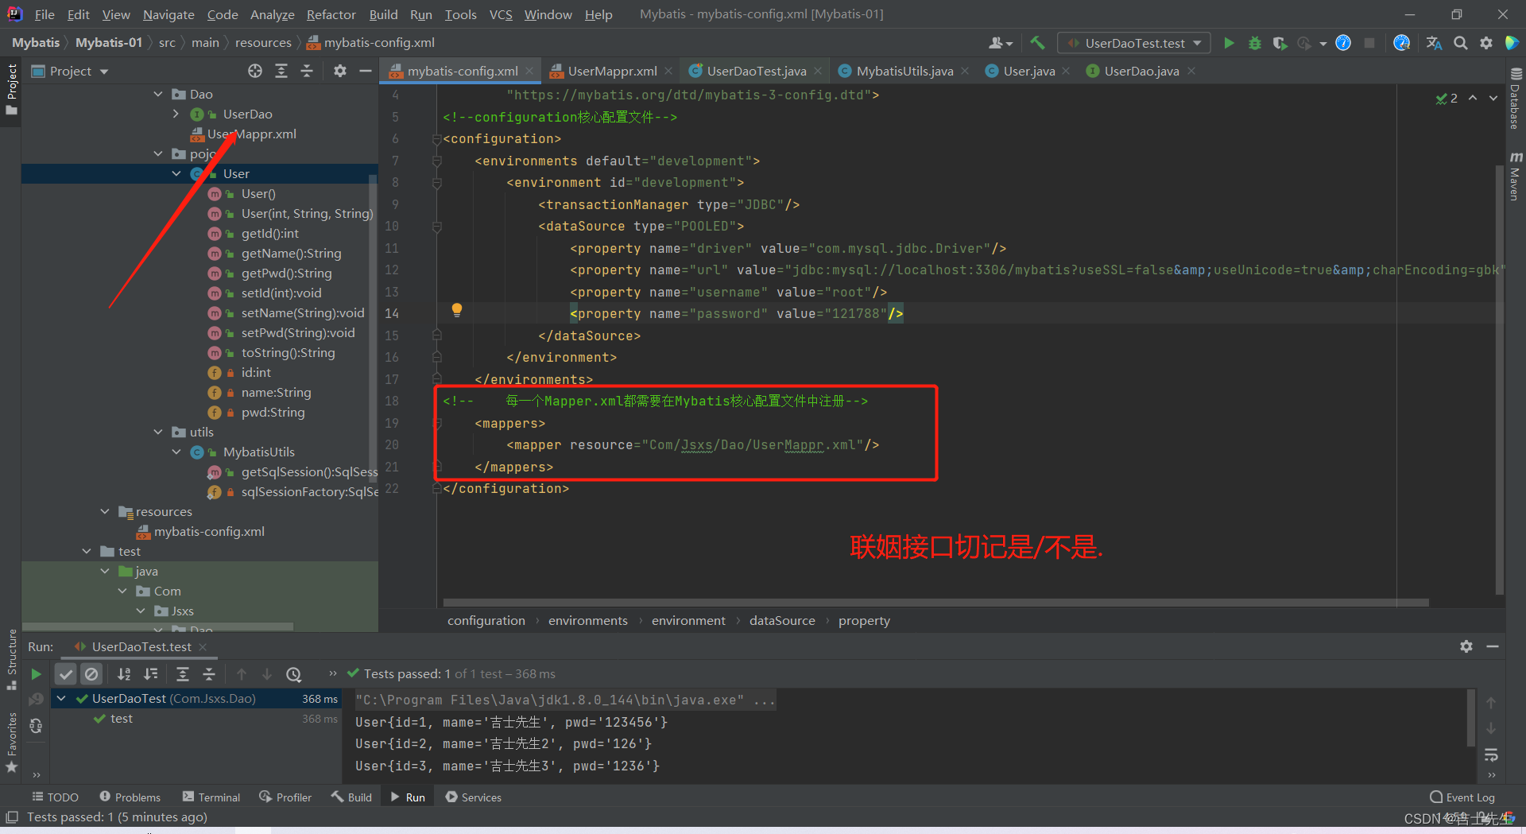The width and height of the screenshot is (1526, 834).
Task: Collapse the resources folder
Action: pos(104,511)
